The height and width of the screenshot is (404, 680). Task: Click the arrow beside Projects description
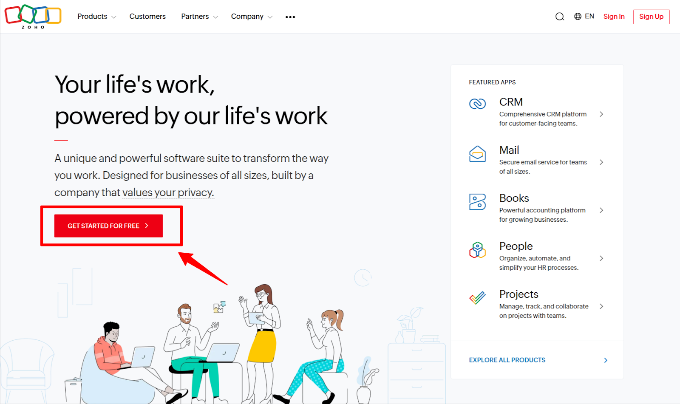tap(601, 306)
